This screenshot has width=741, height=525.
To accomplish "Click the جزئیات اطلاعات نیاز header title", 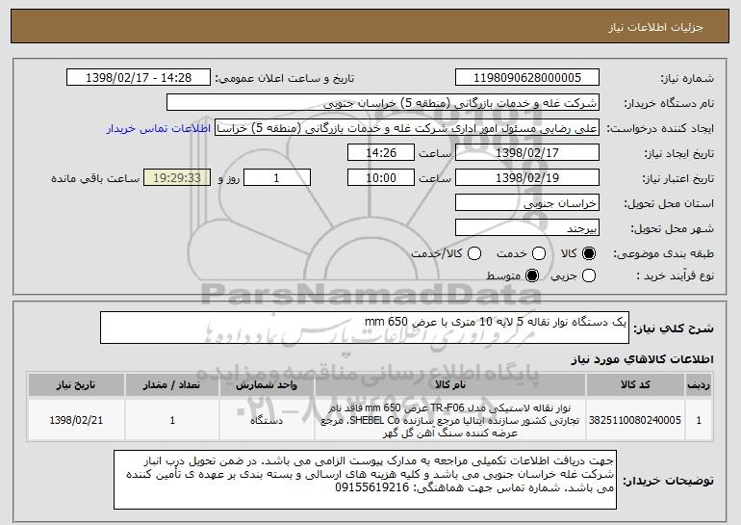I will (655, 27).
